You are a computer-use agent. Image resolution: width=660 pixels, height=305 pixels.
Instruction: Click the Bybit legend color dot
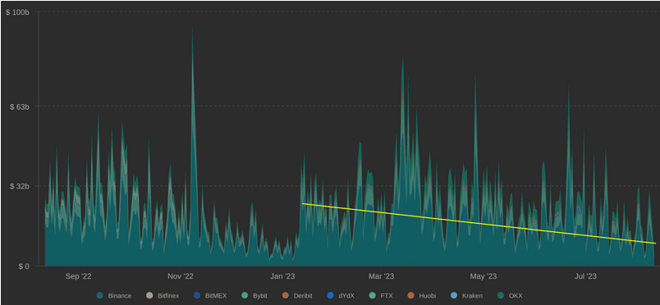245,296
